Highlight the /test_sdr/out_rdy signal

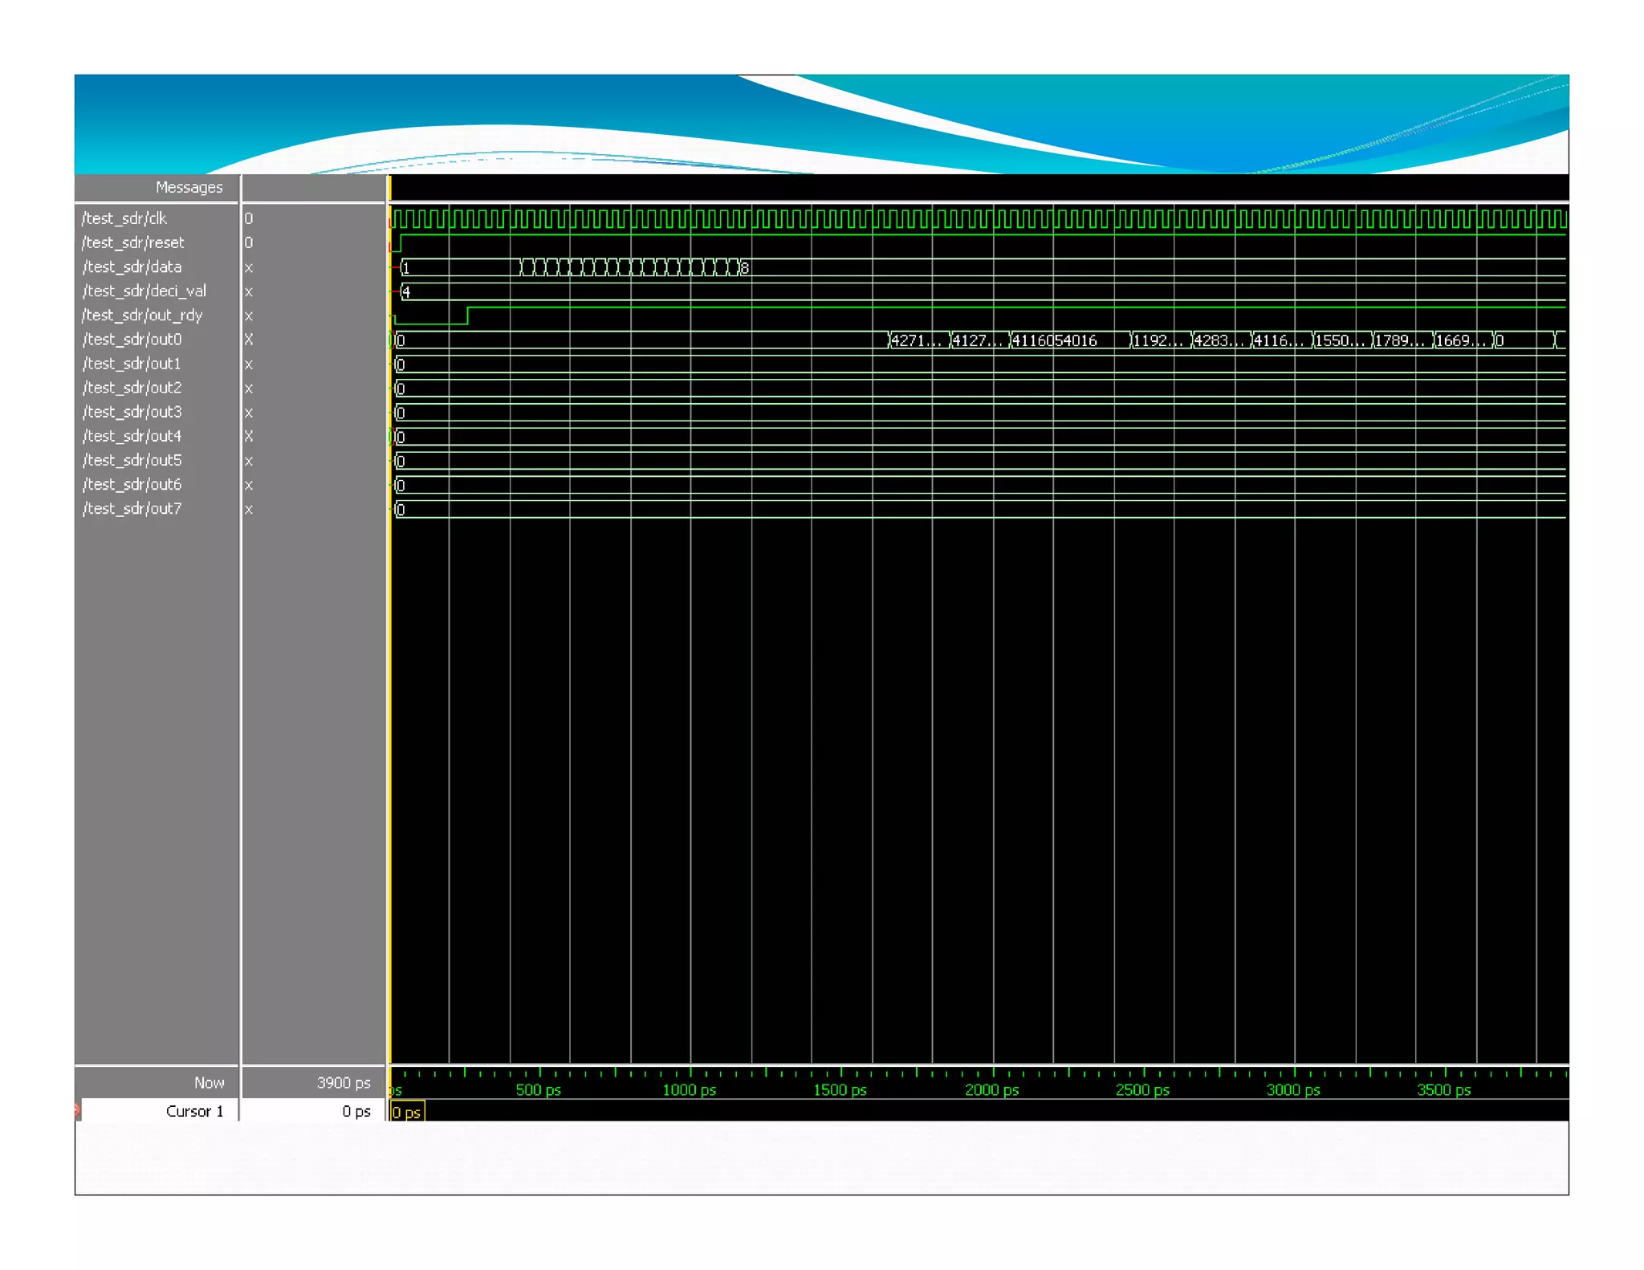coord(143,315)
